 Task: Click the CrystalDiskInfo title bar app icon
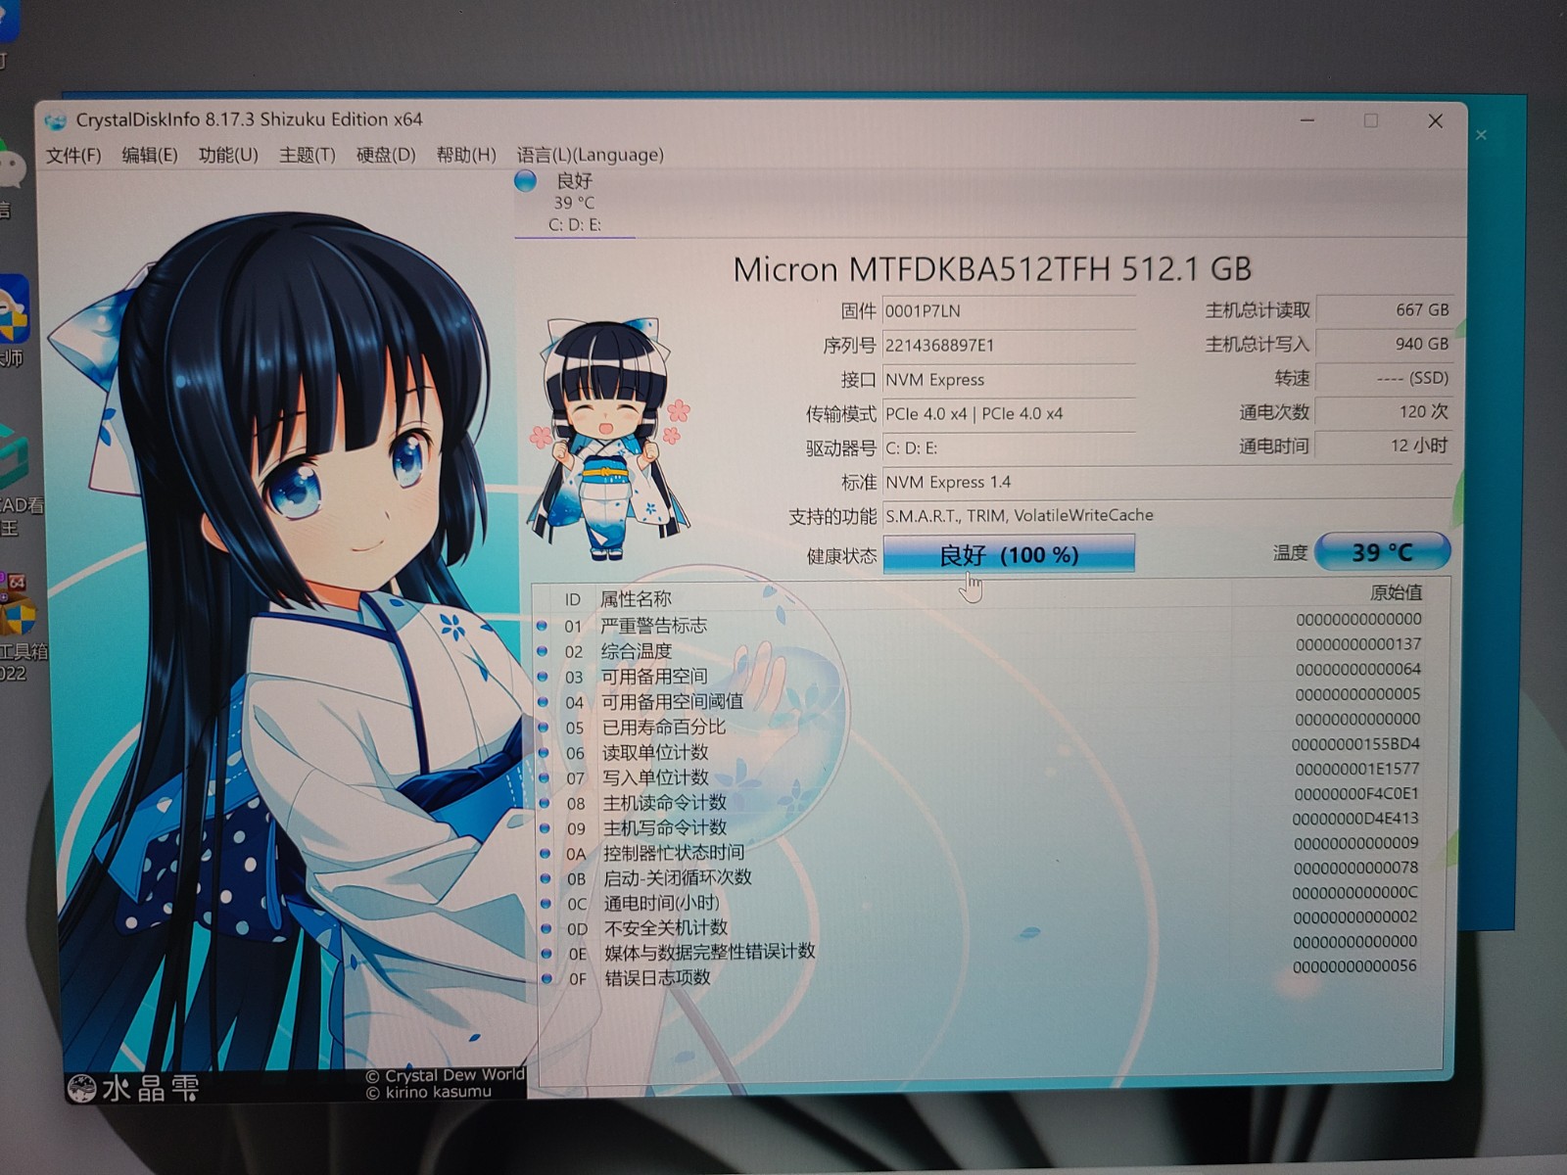[57, 120]
